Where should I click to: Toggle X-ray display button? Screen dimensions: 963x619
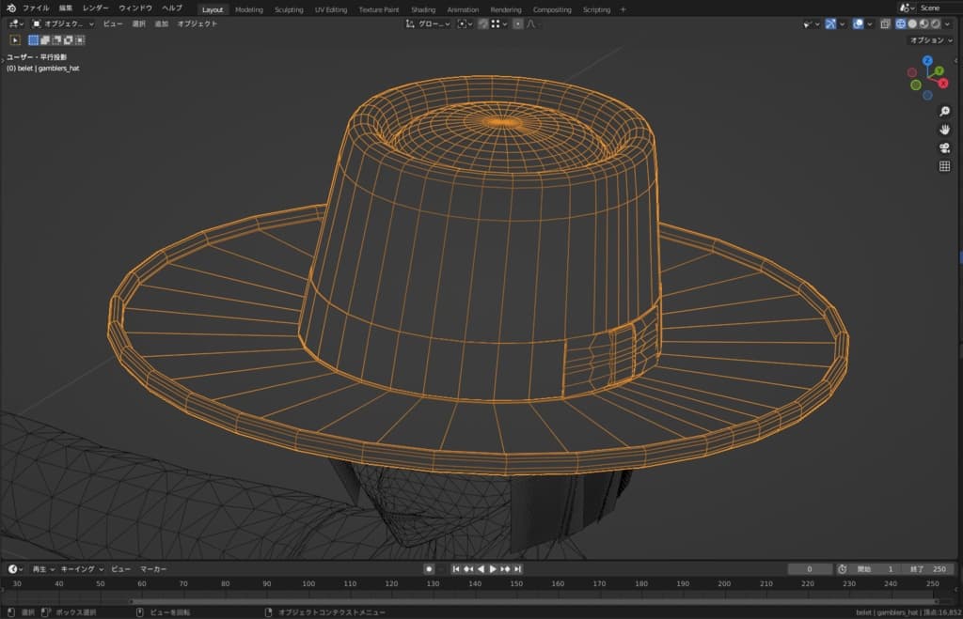click(885, 23)
